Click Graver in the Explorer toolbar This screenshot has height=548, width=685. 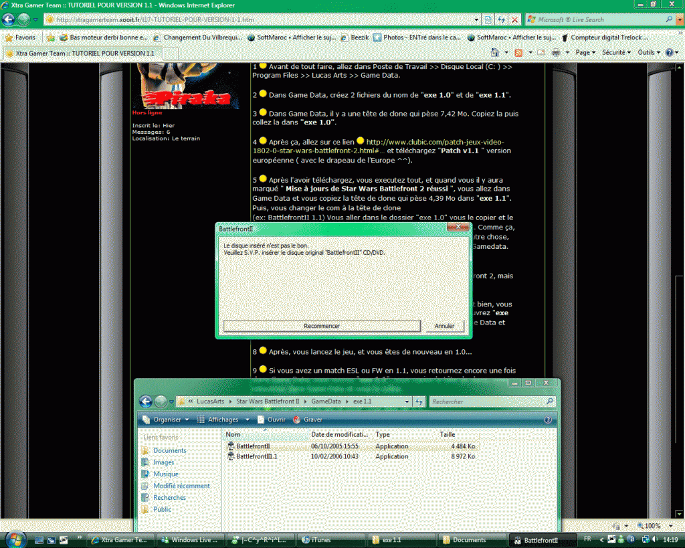[308, 420]
